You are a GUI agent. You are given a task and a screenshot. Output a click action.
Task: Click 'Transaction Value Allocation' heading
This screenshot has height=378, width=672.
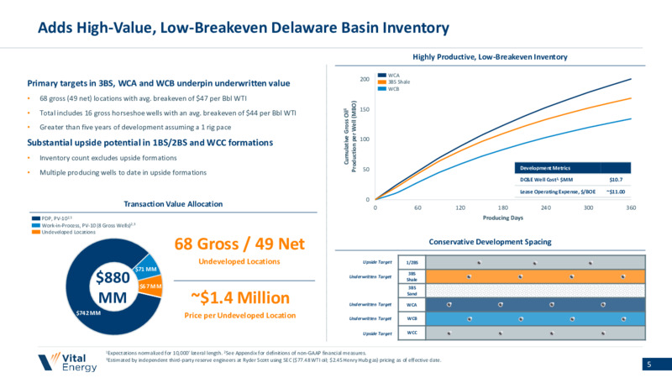[x=173, y=204]
